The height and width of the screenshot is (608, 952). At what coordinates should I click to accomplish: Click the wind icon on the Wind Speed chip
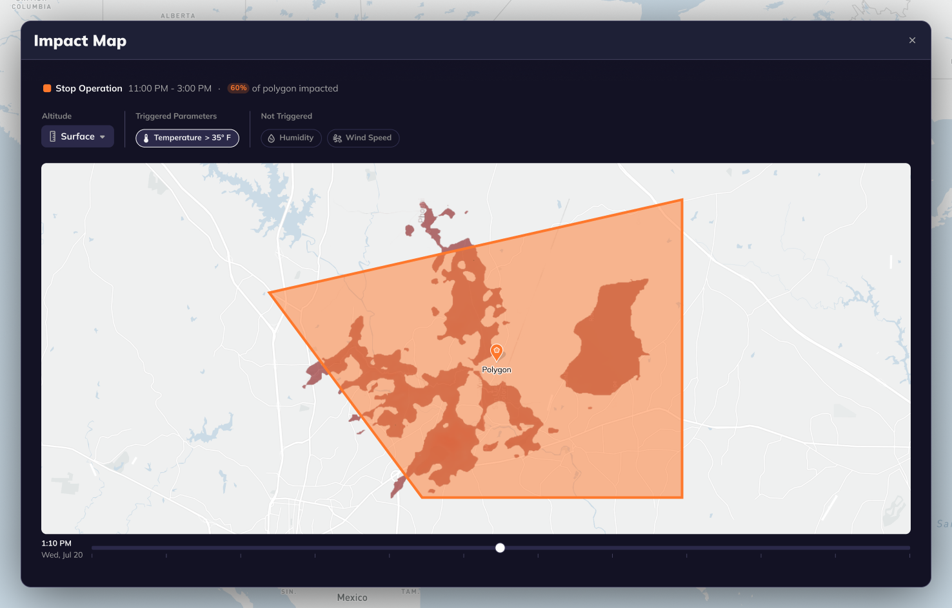[337, 138]
